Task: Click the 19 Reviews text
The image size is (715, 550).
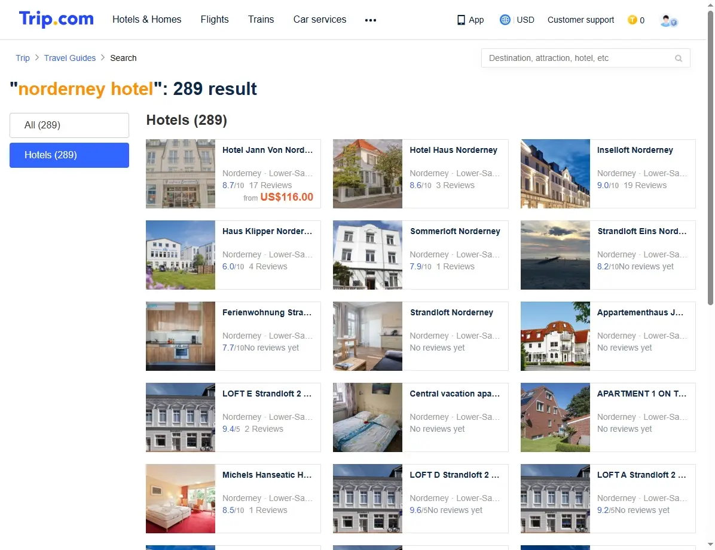Action: tap(645, 185)
